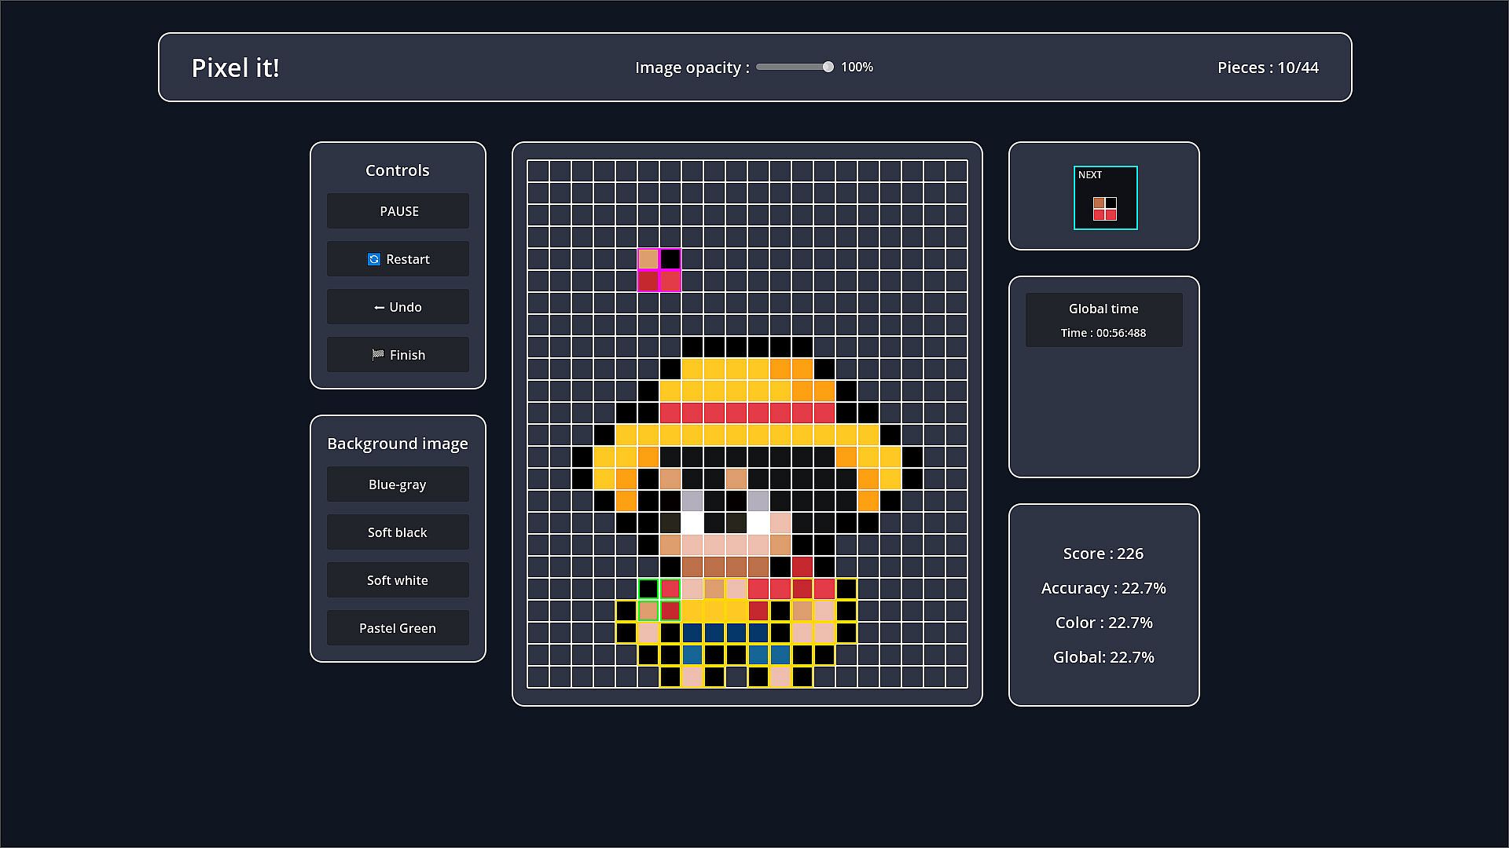Apply the Pastel Green background
Screen dimensions: 1509x848
click(x=398, y=628)
